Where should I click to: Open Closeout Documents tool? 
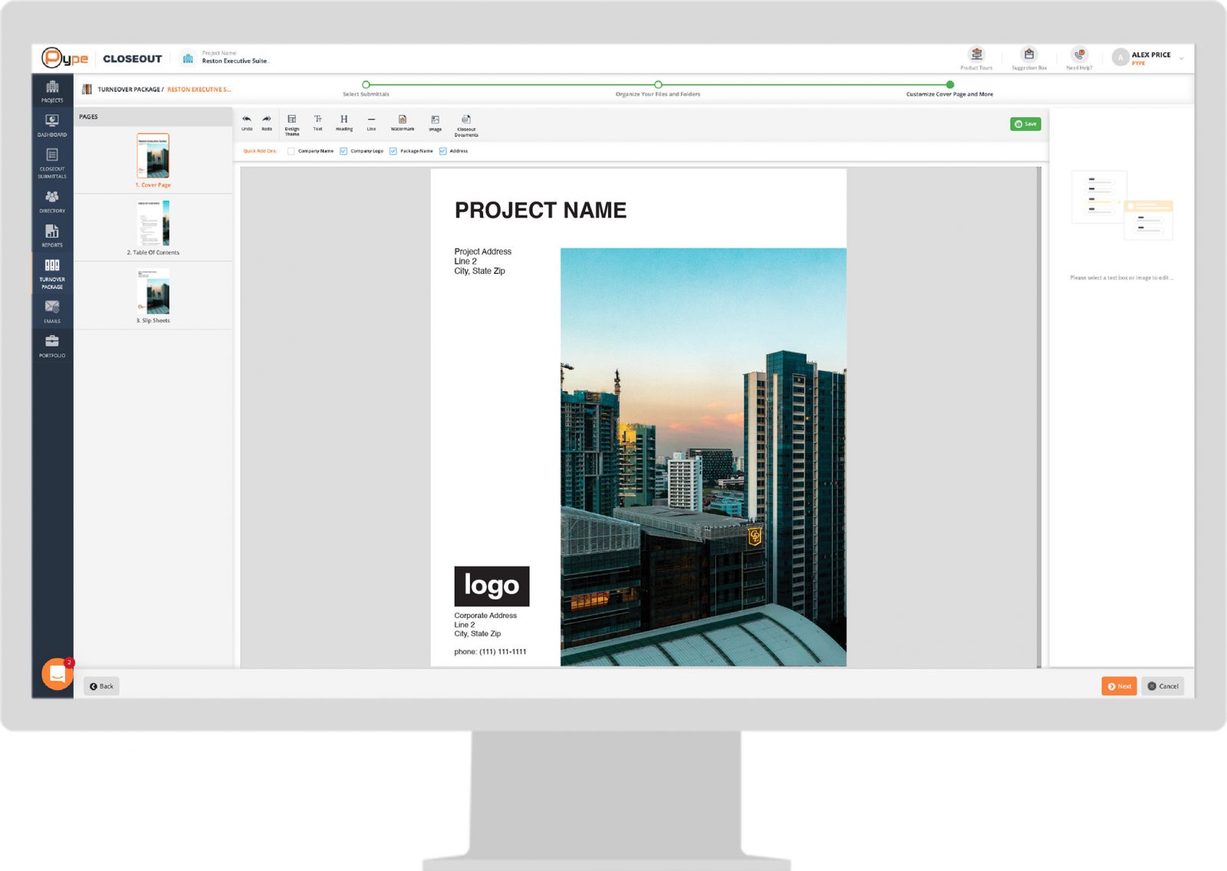(x=466, y=120)
